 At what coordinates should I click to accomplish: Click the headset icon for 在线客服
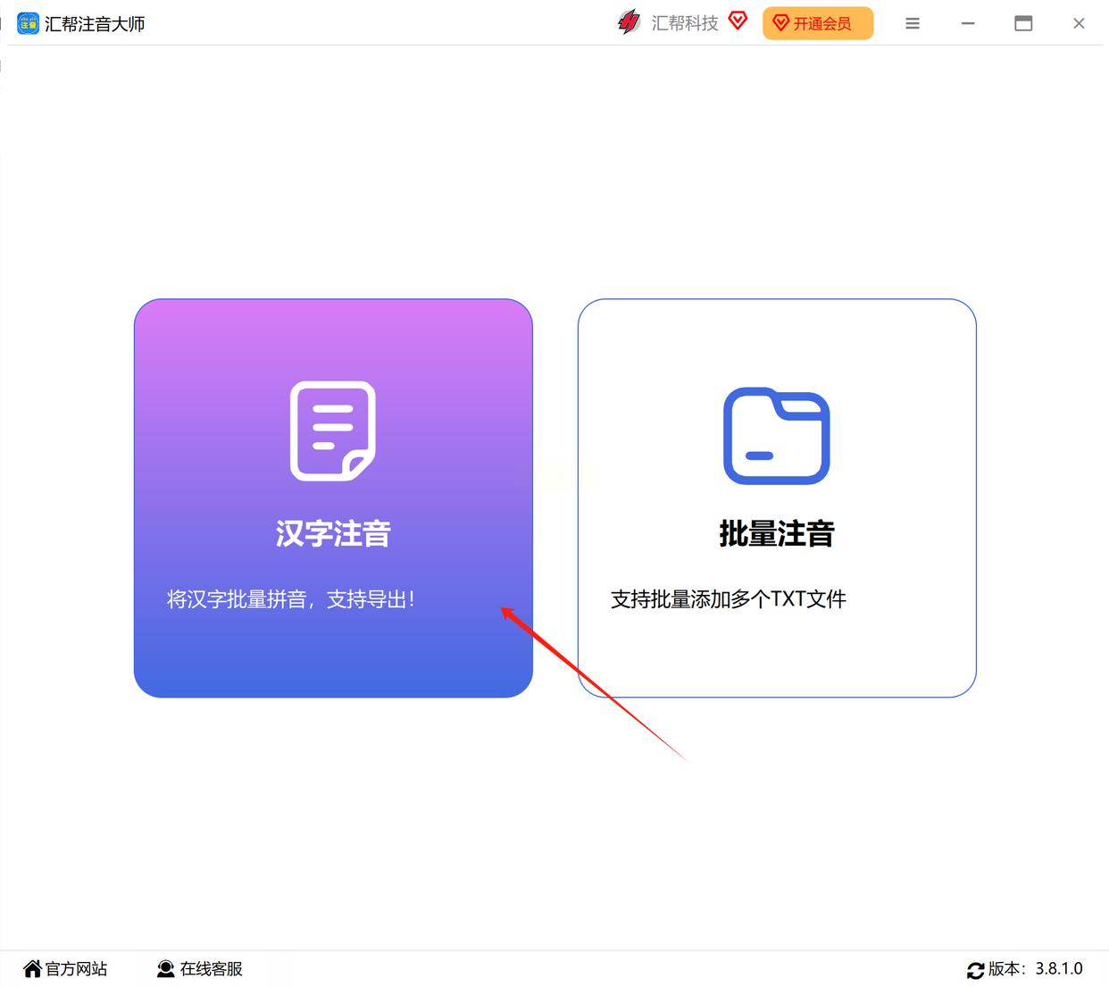[166, 969]
